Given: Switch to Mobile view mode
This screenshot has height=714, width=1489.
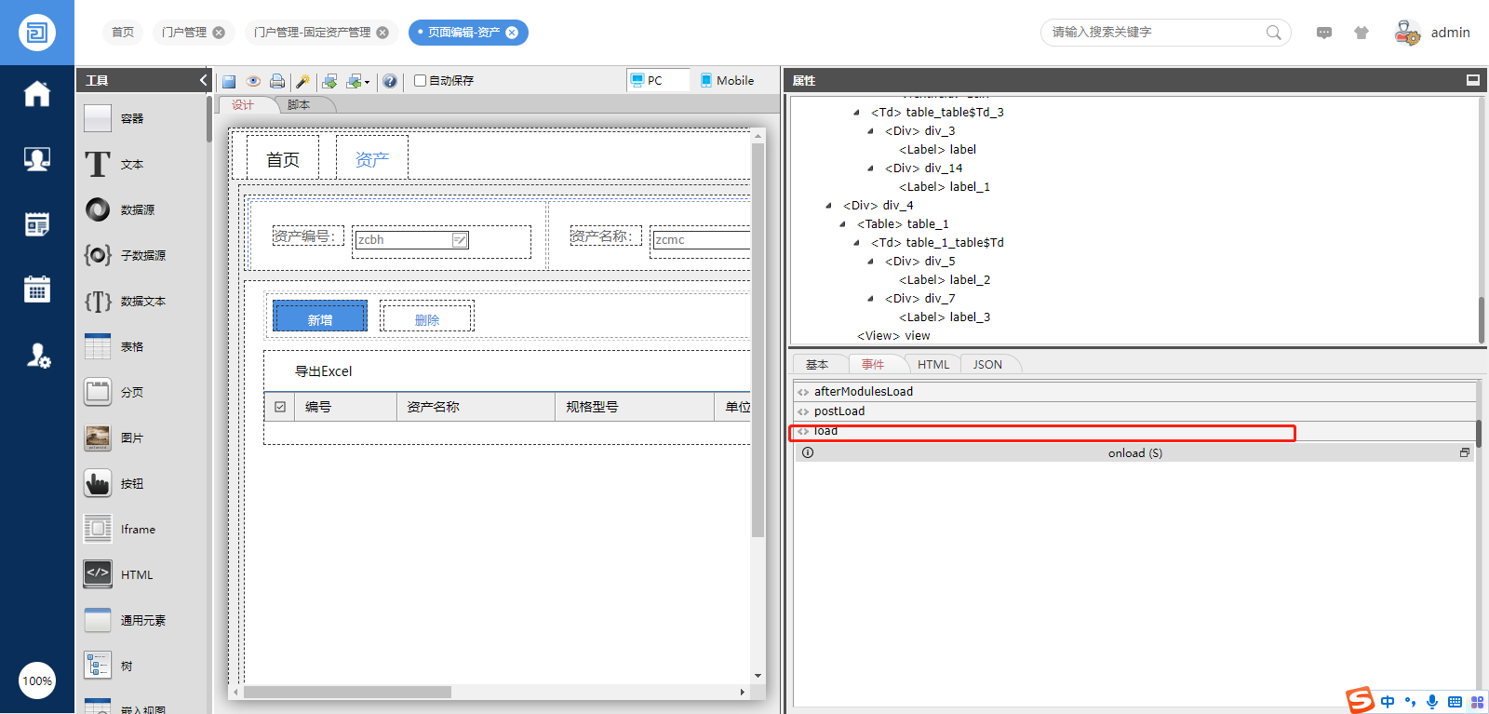Looking at the screenshot, I should point(727,81).
